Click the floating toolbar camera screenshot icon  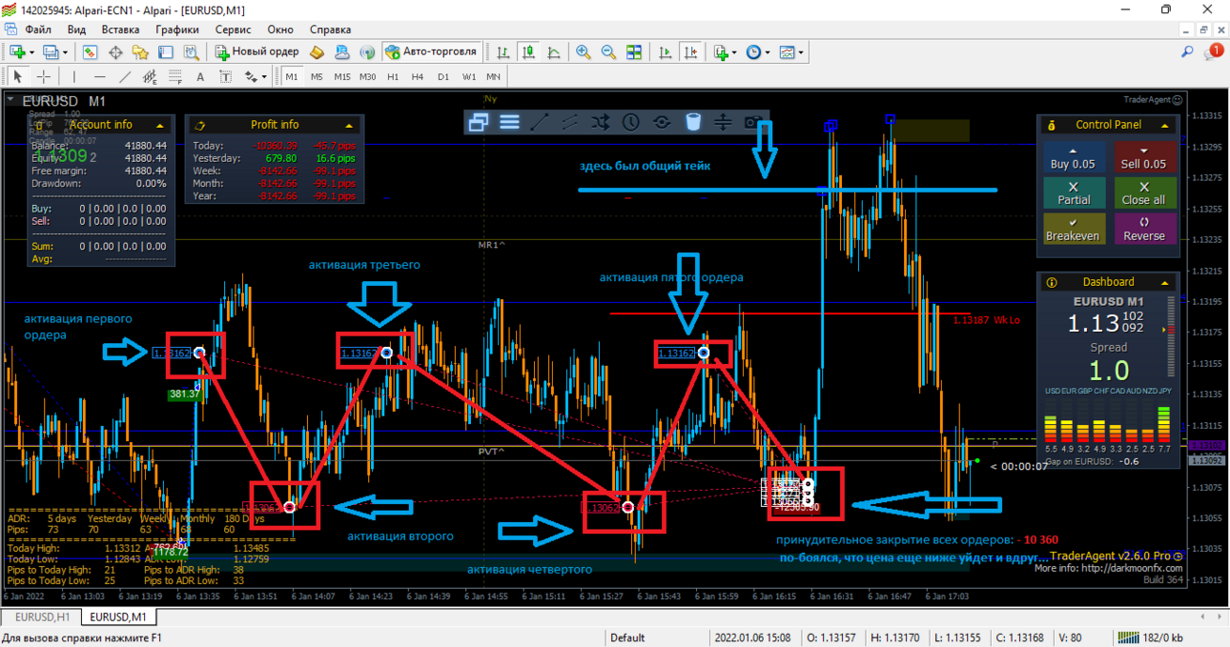[753, 122]
